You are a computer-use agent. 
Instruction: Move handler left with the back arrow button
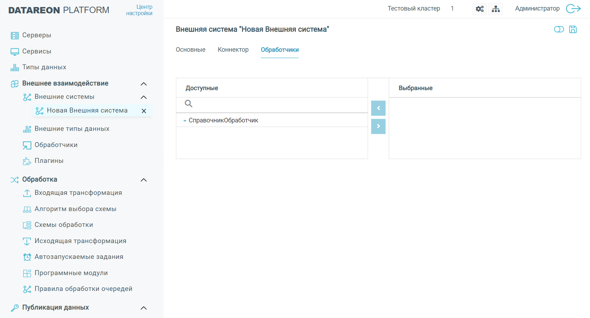coord(378,108)
